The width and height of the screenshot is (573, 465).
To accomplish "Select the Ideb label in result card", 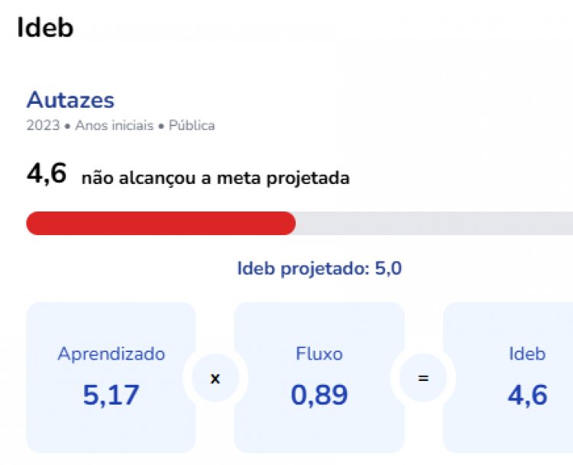I will click(x=527, y=354).
